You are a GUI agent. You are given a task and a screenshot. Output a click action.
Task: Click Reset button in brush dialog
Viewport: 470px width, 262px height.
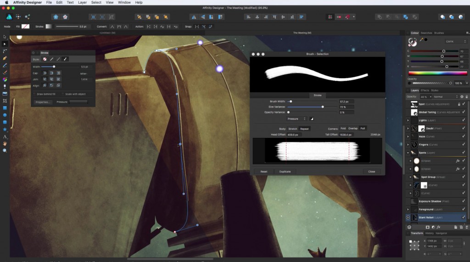264,171
